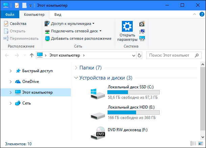Click the uninstall programs icon in Система group

coord(142,24)
